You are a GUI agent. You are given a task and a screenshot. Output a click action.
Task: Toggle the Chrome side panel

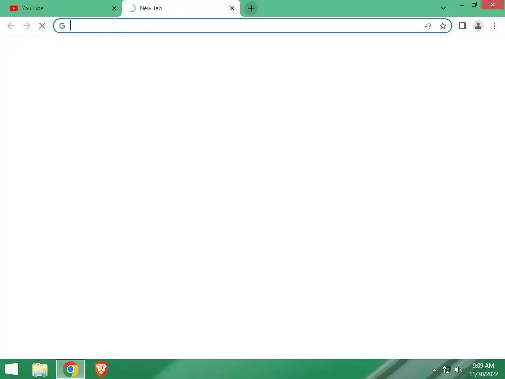coord(463,26)
